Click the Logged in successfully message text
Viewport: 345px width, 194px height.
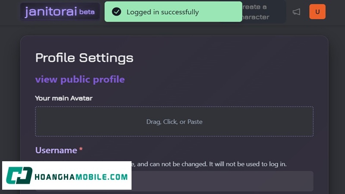[x=163, y=12]
